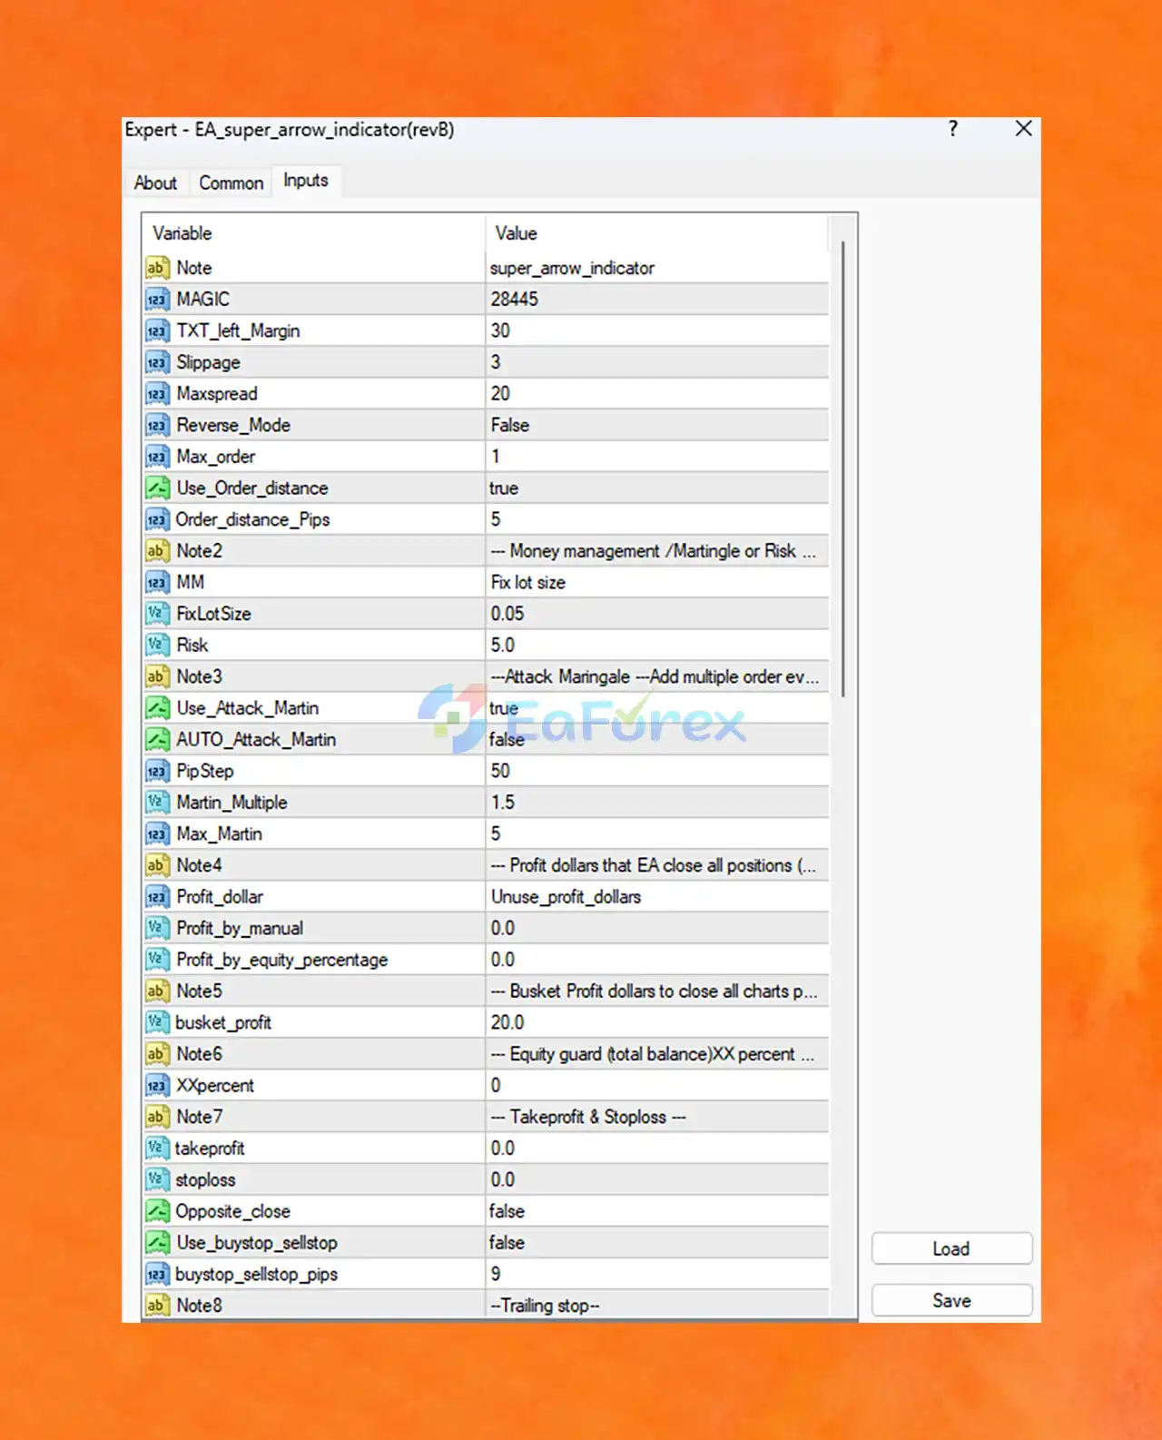Switch to the About tab
Image resolution: width=1162 pixels, height=1440 pixels.
155,182
